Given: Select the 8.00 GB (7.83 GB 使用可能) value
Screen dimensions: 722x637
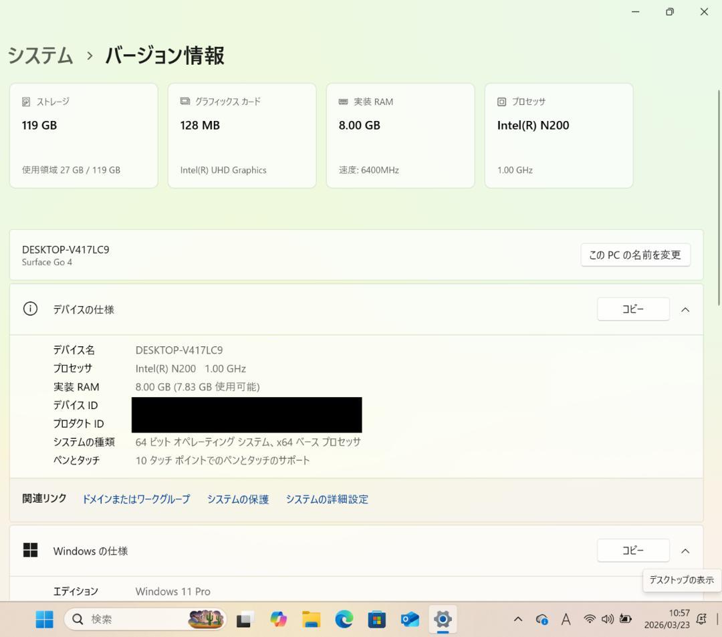Looking at the screenshot, I should click(197, 387).
